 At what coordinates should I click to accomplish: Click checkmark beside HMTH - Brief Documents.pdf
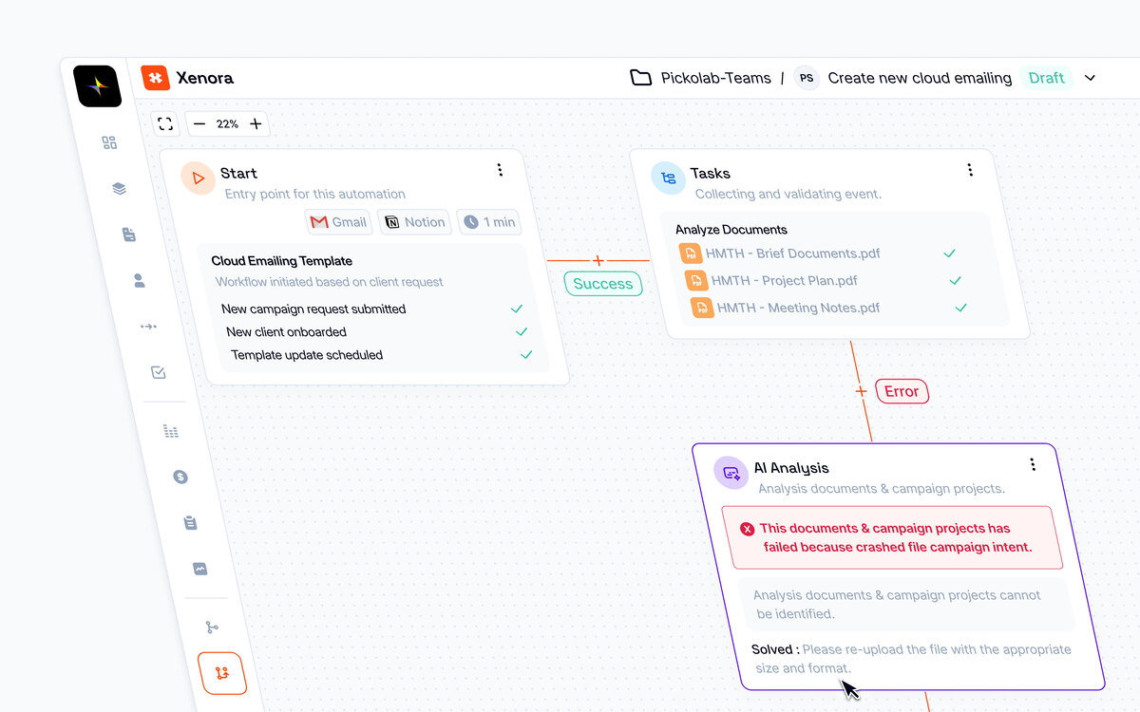click(949, 253)
